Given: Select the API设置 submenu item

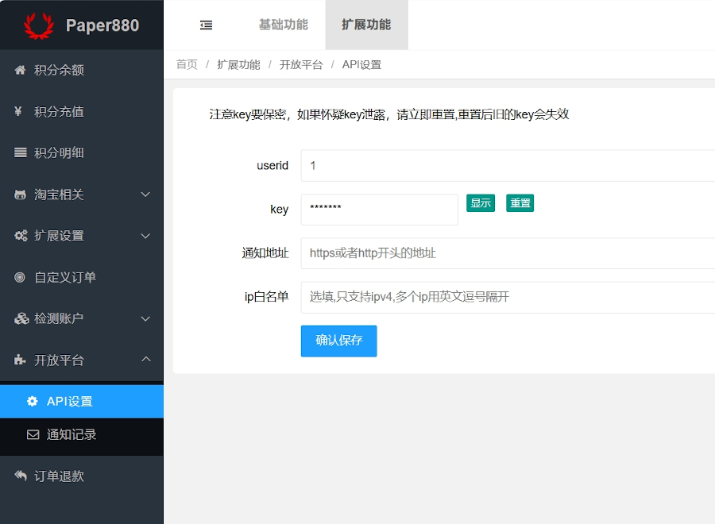Looking at the screenshot, I should tap(82, 402).
